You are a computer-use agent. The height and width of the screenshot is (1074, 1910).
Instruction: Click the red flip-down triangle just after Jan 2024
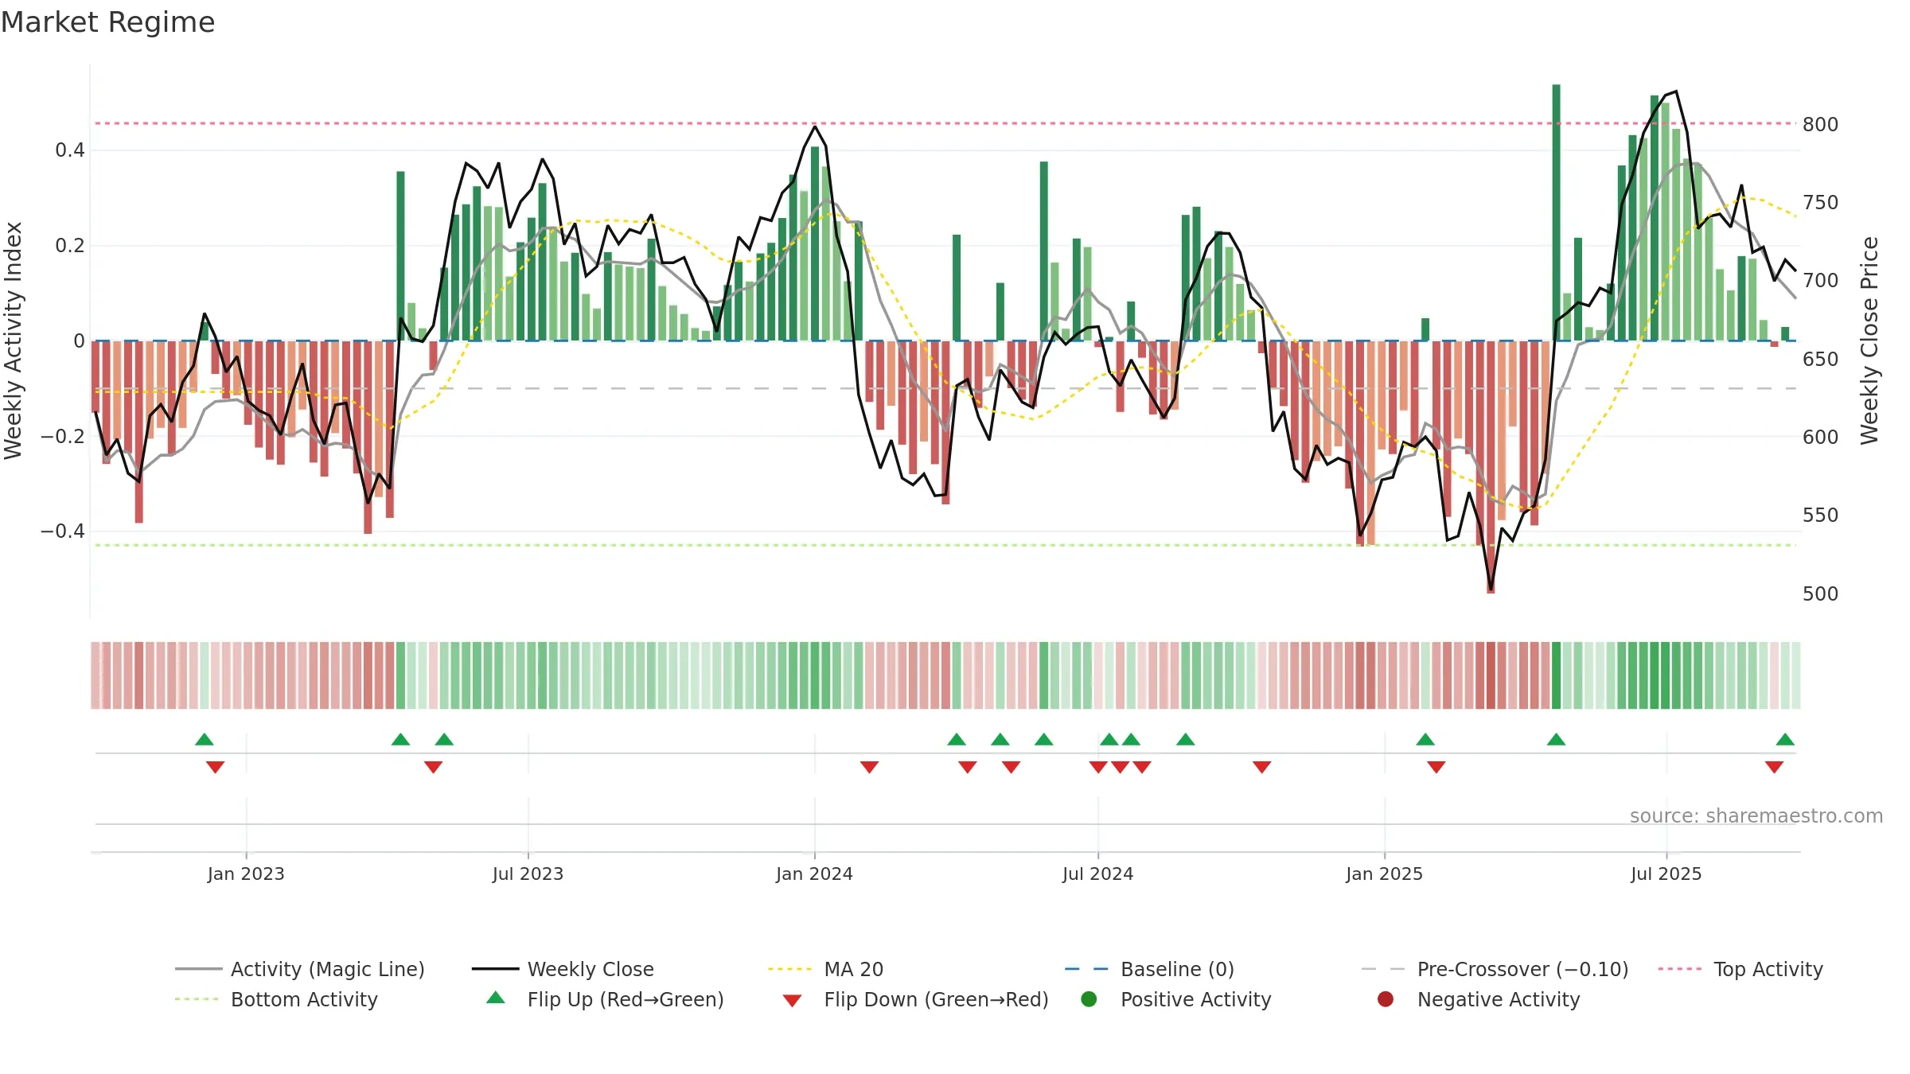click(x=869, y=767)
